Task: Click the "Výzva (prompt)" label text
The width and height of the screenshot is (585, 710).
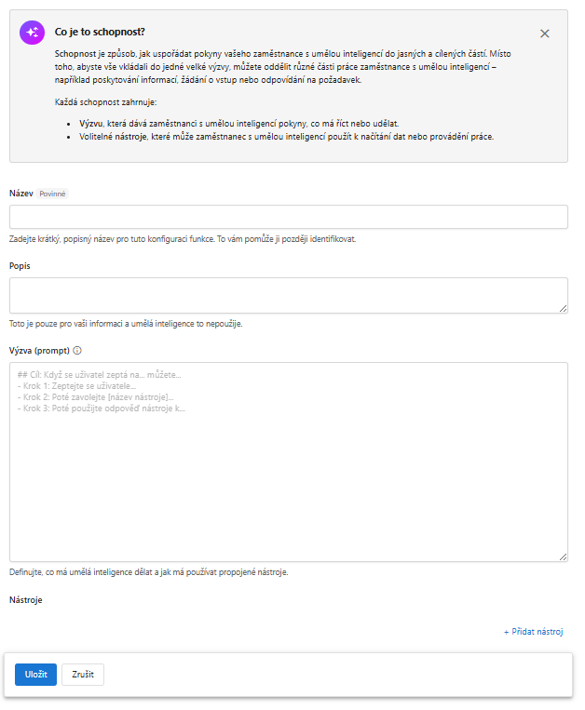Action: [x=39, y=351]
